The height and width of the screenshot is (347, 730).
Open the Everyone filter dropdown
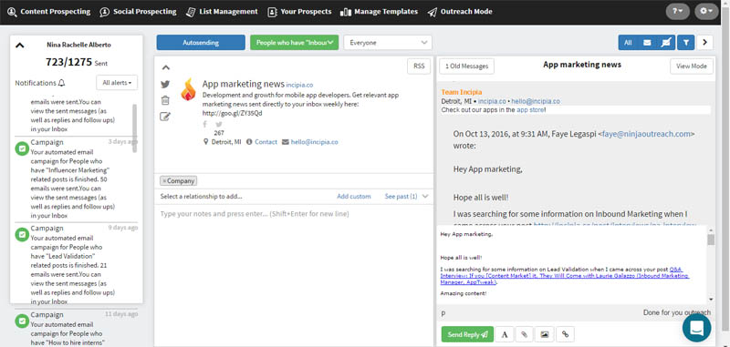388,42
